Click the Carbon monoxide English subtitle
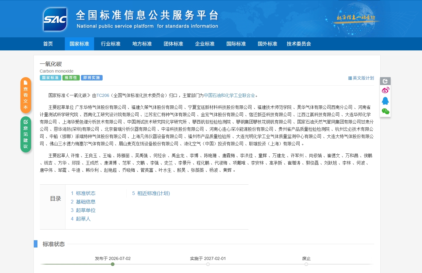422x273 pixels. pyautogui.click(x=57, y=71)
